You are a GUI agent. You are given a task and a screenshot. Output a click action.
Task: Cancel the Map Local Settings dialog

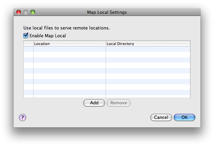pyautogui.click(x=161, y=117)
